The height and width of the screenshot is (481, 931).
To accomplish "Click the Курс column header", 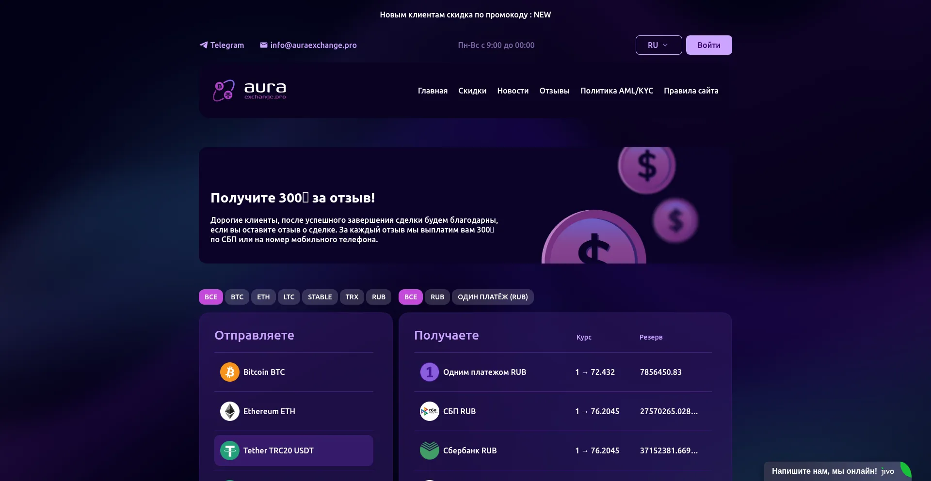I will pos(584,337).
